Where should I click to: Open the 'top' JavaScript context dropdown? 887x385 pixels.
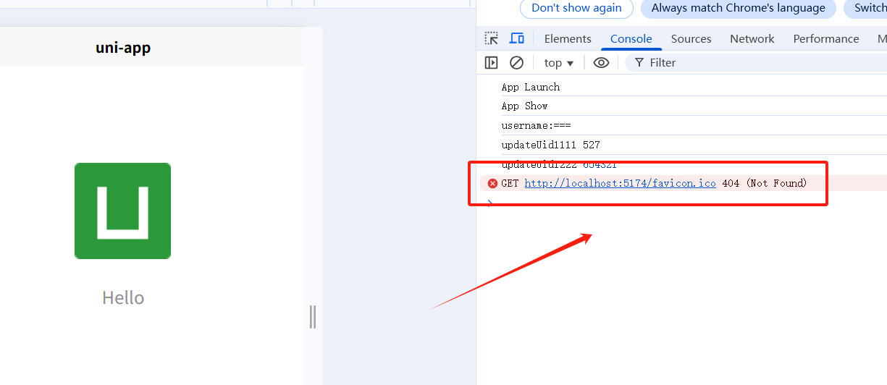coord(559,63)
